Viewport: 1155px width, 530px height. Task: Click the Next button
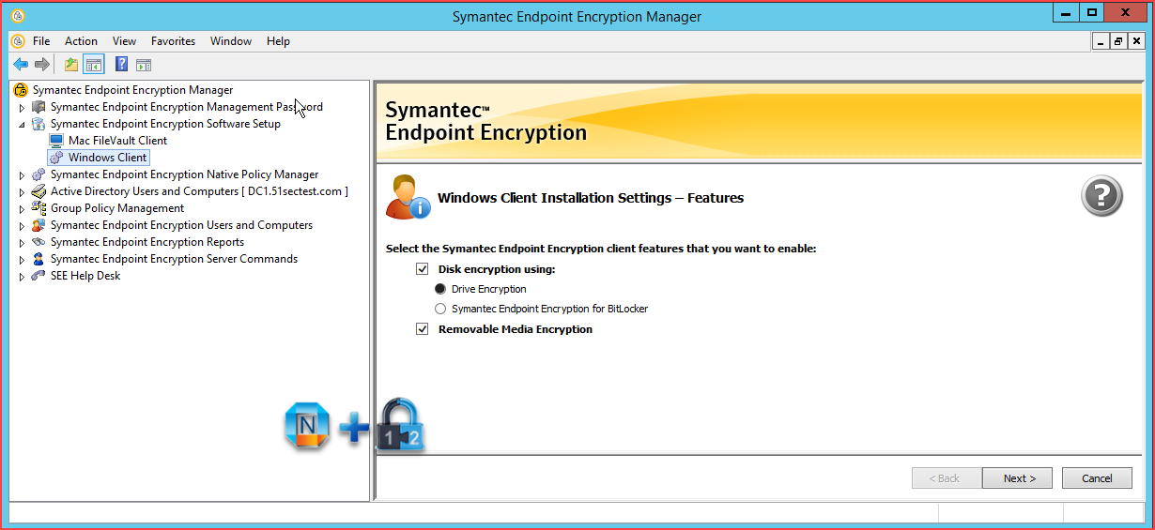1017,478
